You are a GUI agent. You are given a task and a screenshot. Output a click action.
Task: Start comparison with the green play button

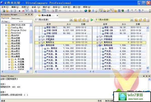pyautogui.click(x=92, y=20)
